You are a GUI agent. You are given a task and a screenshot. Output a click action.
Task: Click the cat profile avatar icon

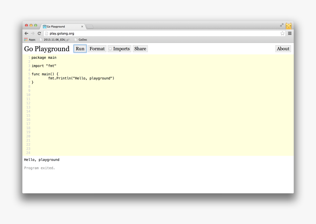point(288,26)
